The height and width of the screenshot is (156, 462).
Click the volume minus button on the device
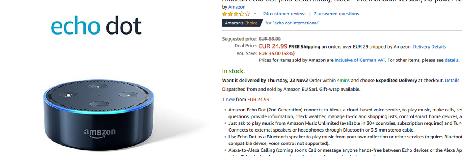click(x=99, y=105)
